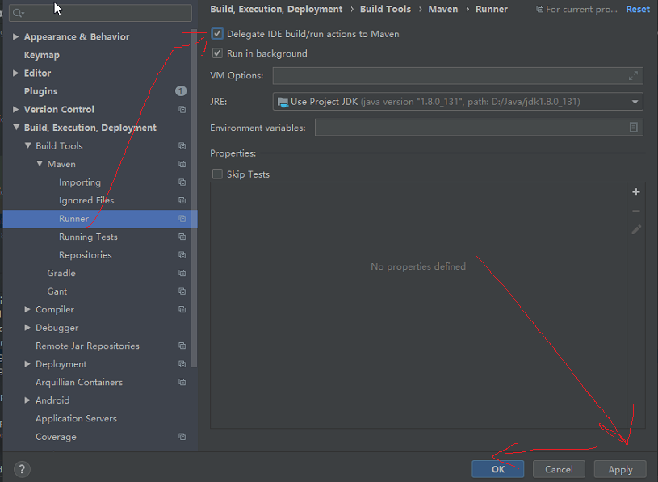
Task: Click project-level icon next to Importing
Action: [182, 182]
